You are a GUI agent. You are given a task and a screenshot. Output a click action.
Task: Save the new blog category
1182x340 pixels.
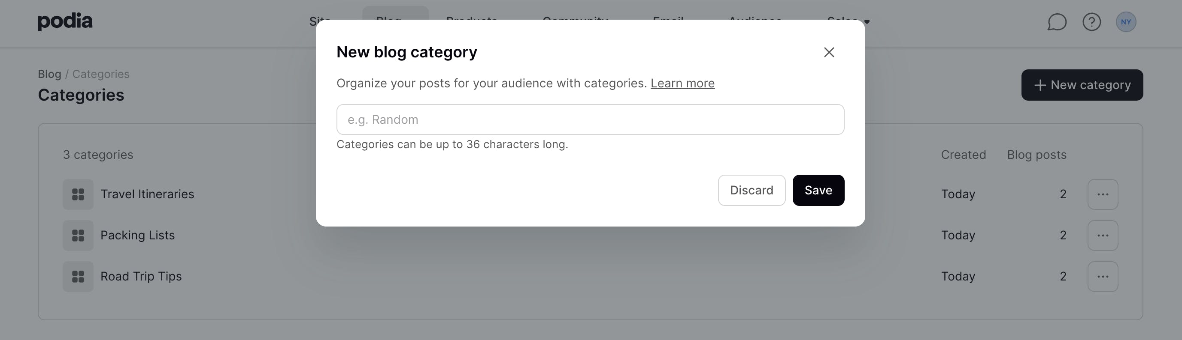click(818, 191)
